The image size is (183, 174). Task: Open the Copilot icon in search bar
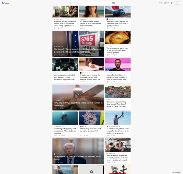tap(113, 3)
